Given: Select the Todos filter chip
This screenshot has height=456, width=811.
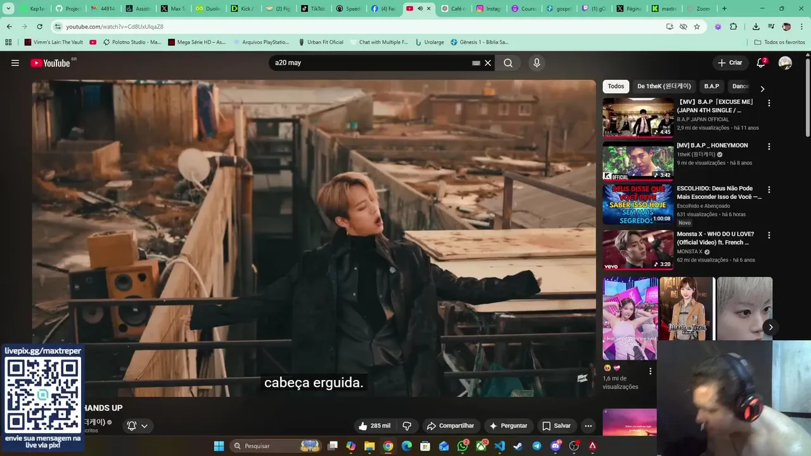Looking at the screenshot, I should 616,86.
